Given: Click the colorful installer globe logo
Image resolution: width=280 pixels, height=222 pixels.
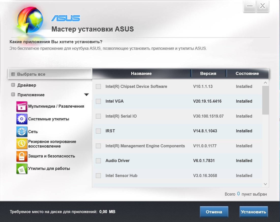Looking at the screenshot, I should [30, 20].
